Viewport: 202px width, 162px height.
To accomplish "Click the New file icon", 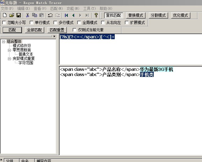I will [5, 15].
